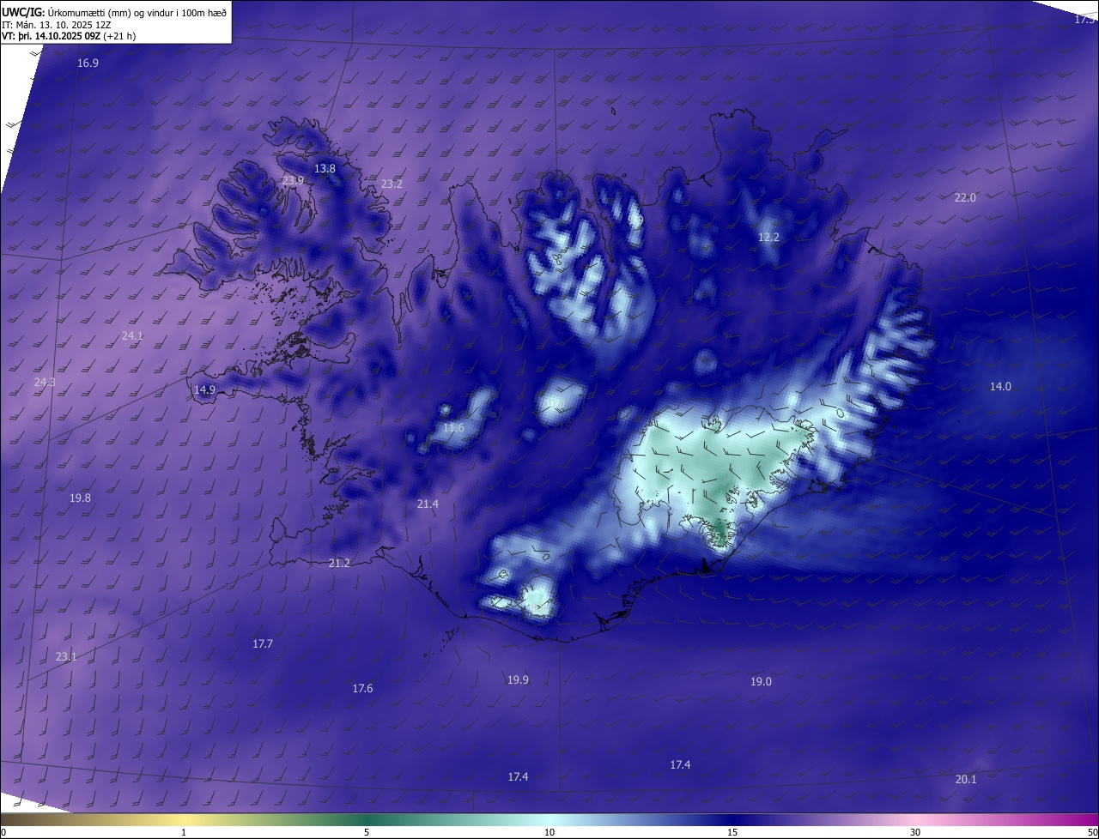Click the color scale tick labeled 5

tap(367, 832)
